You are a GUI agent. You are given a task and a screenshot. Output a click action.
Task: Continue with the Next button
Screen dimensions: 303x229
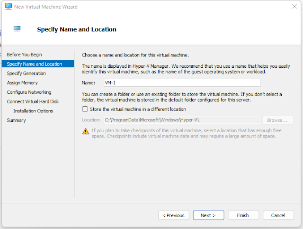[x=208, y=215]
